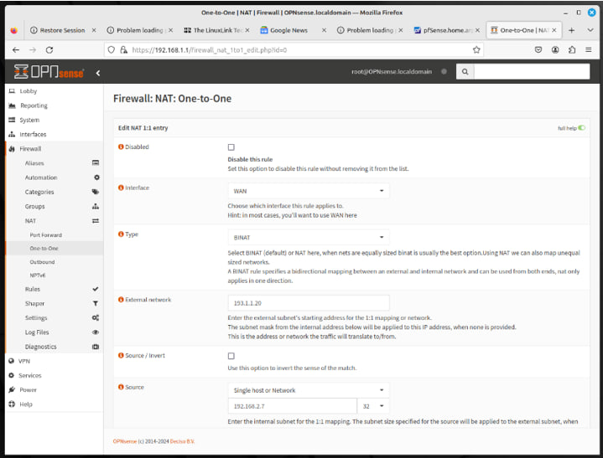Open the Type BINAT dropdown

coord(309,237)
